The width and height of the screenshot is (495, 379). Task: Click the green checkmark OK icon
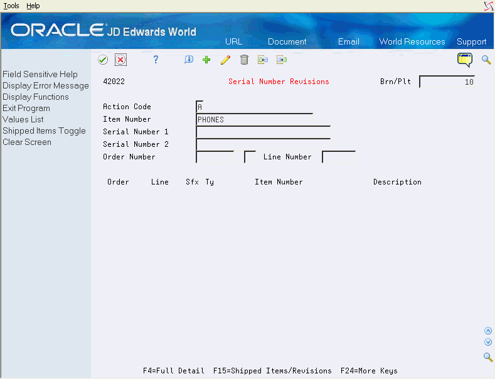coord(103,60)
